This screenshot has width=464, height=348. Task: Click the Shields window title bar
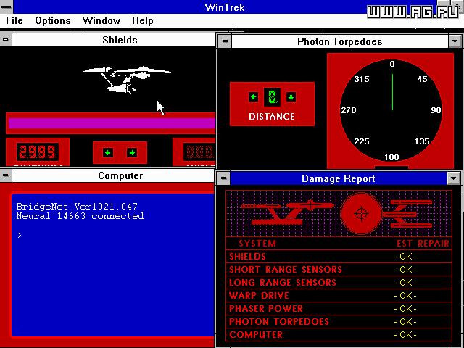click(x=114, y=40)
